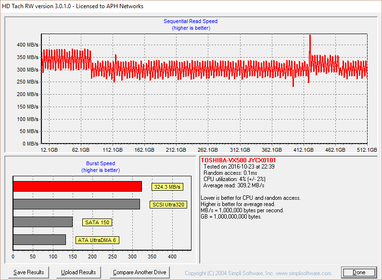Close the window with Done
Viewport: 382px width, 280px height.
(x=359, y=272)
